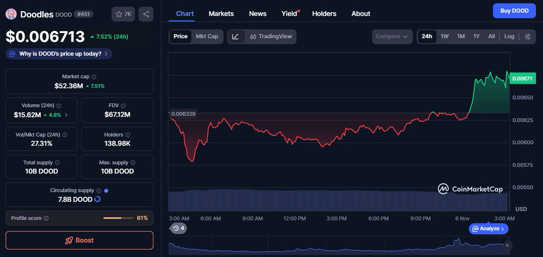Click Max. supply info icon
Viewport: 543px width, 257px height.
[x=133, y=162]
